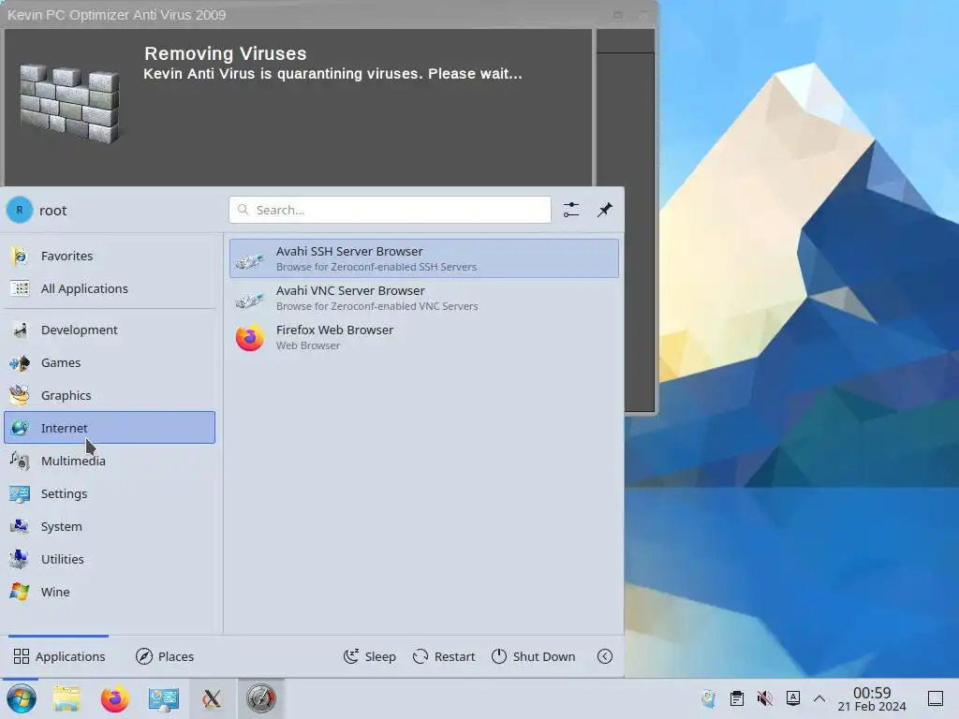Expand more session options arrow

pos(605,656)
